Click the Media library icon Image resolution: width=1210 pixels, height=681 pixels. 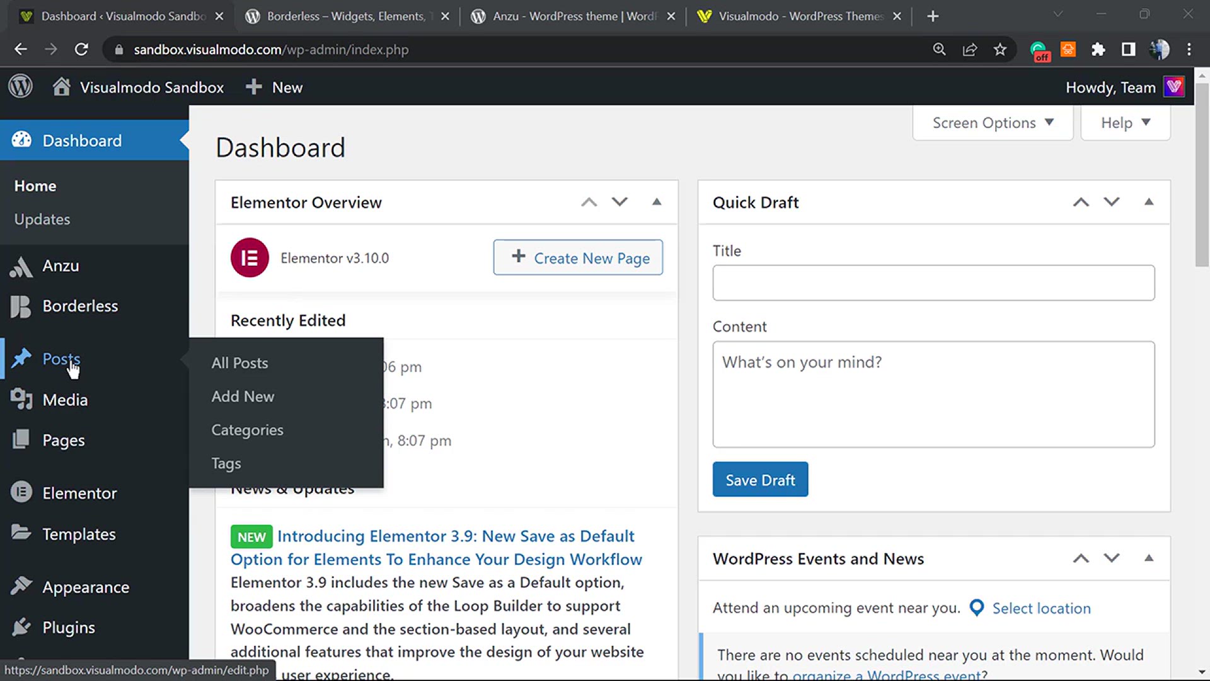(x=21, y=399)
